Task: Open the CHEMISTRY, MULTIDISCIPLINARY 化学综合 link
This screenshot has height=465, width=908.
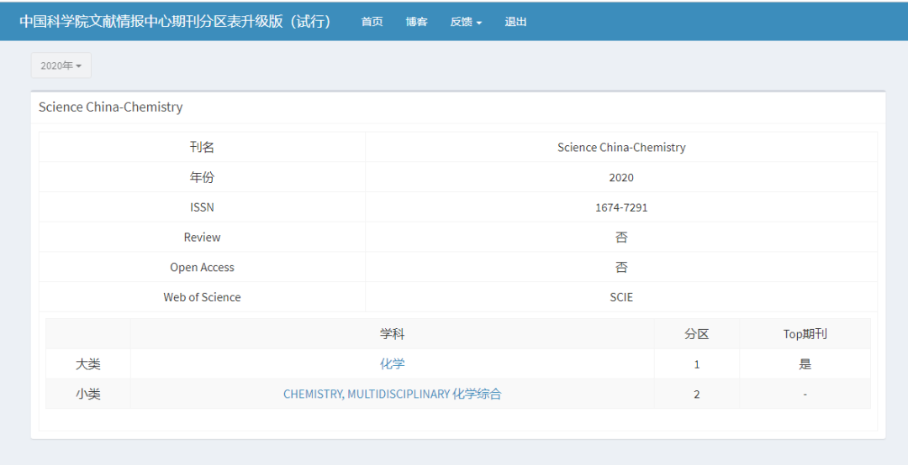Action: 392,394
